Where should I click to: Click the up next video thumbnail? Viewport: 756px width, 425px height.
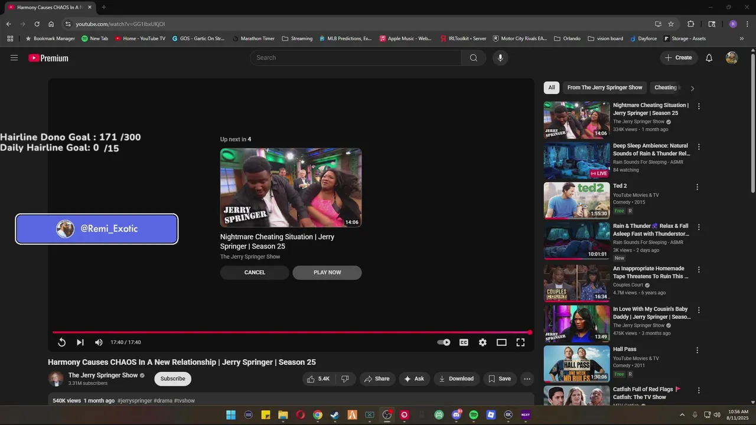[291, 188]
